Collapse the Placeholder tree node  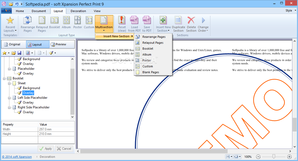click(9, 69)
